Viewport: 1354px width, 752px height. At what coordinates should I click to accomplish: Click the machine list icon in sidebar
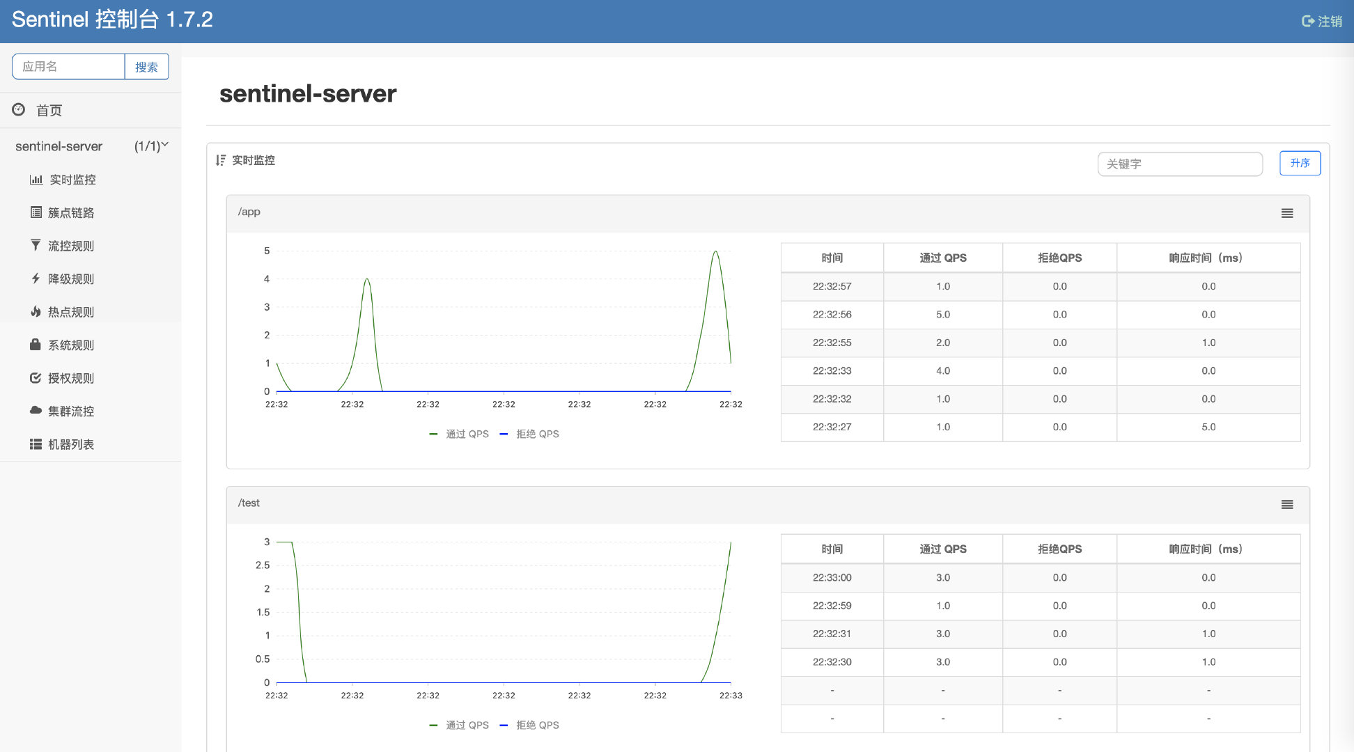click(x=36, y=444)
